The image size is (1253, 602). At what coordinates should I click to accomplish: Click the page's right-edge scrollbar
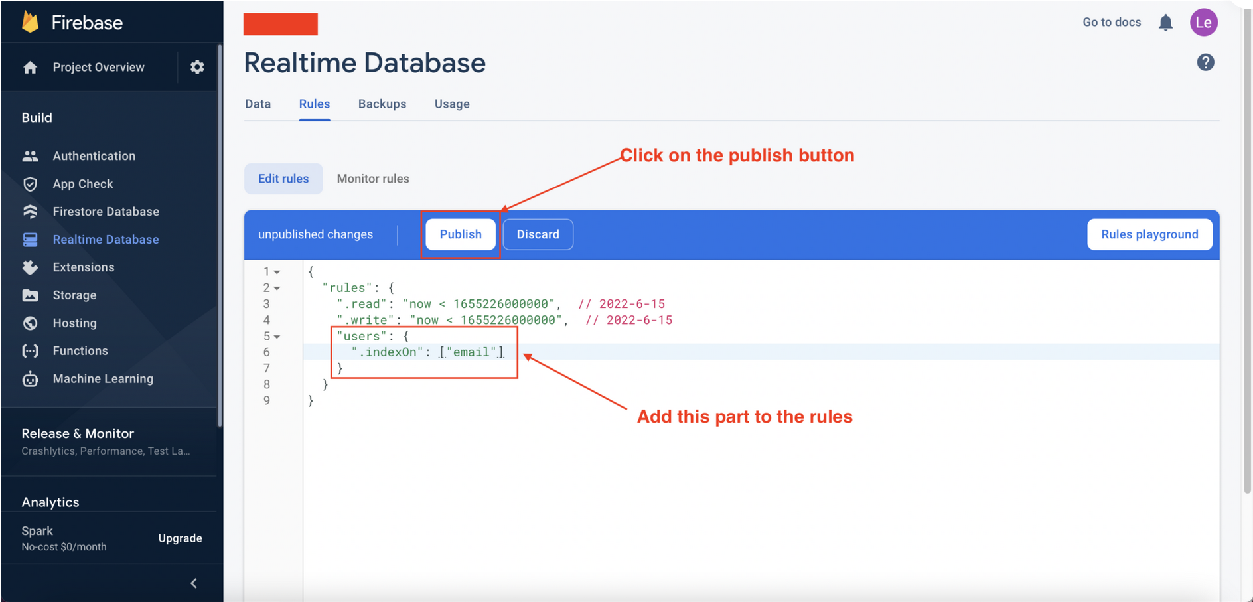click(x=1247, y=252)
